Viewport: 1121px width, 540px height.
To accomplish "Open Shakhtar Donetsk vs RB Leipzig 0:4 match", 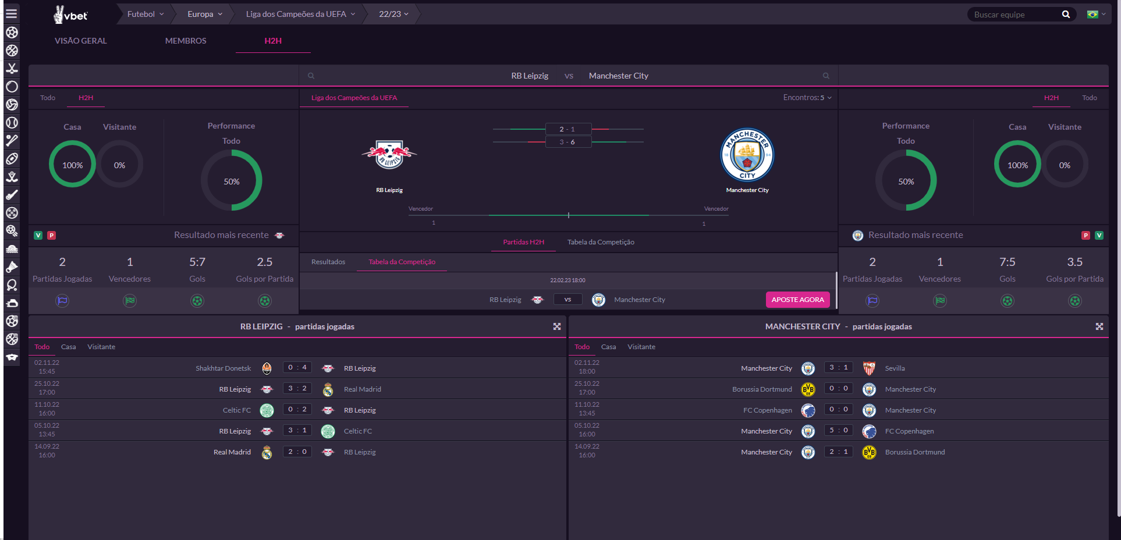I will tap(297, 368).
